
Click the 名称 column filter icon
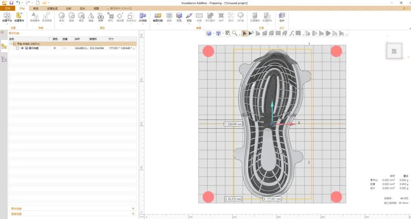(50, 39)
